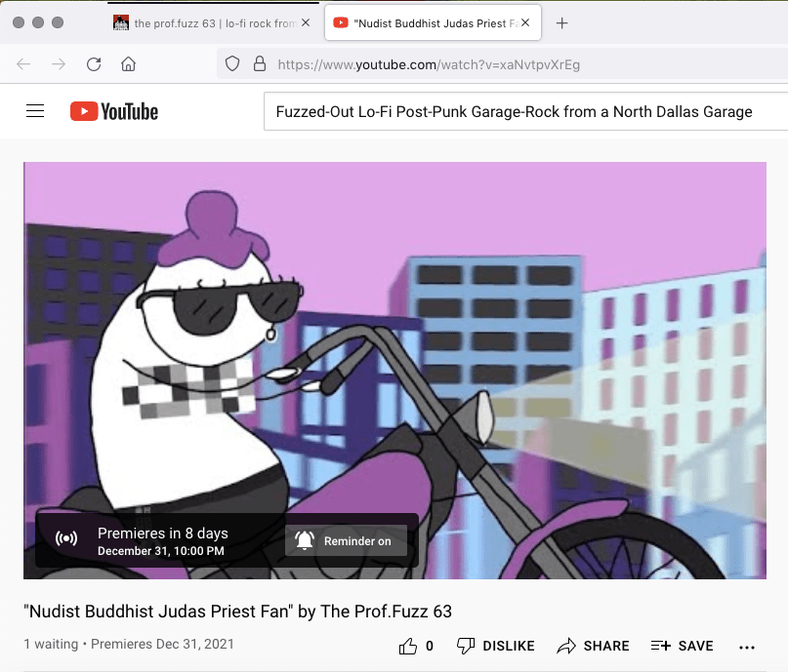Click the browser back arrow
The height and width of the screenshot is (672, 788).
click(x=24, y=64)
